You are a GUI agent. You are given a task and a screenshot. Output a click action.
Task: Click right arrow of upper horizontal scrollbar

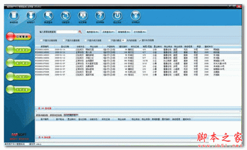[240, 111]
